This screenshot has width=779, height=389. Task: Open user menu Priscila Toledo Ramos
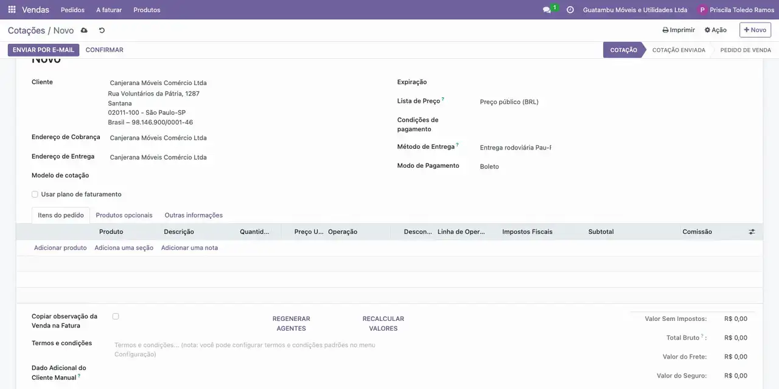tap(742, 10)
